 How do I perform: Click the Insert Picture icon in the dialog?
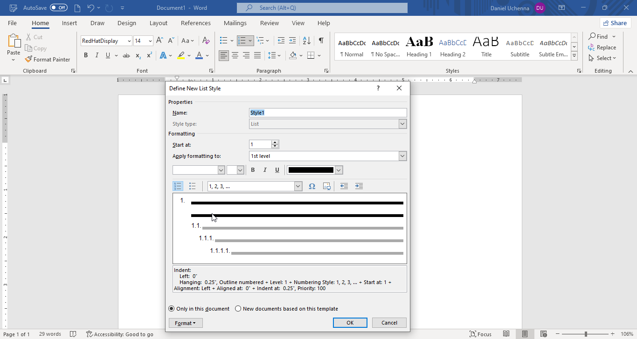click(326, 186)
